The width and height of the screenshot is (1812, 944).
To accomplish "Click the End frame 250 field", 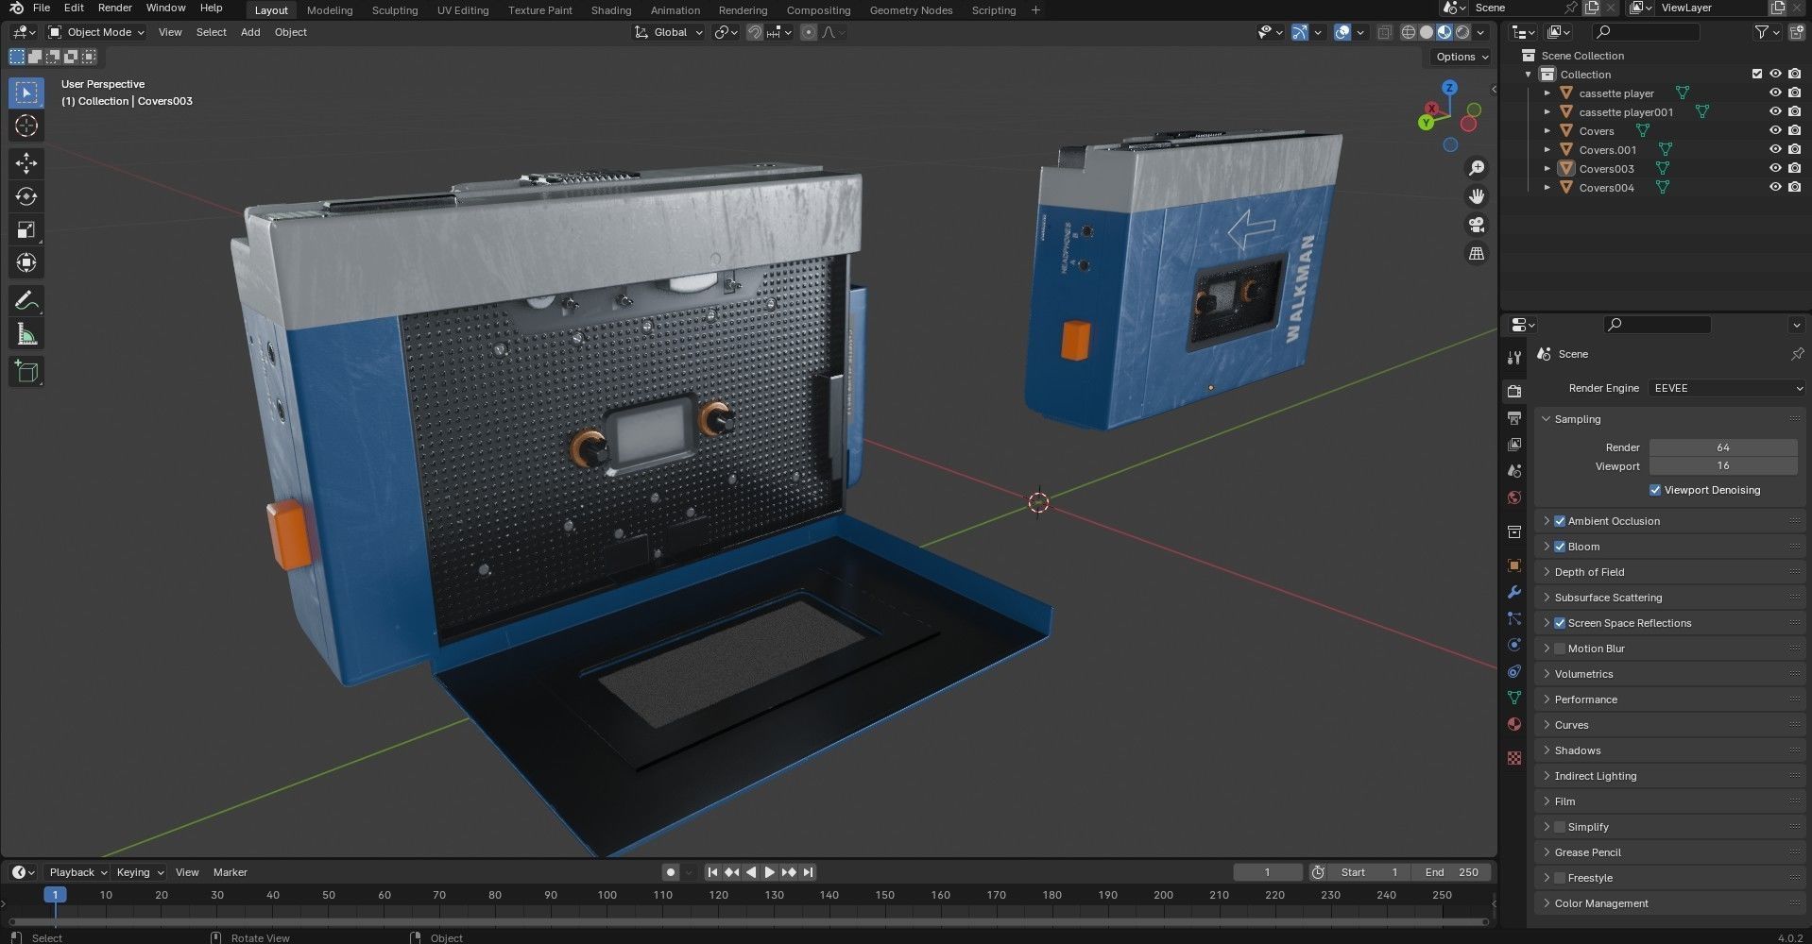I will 1452,872.
